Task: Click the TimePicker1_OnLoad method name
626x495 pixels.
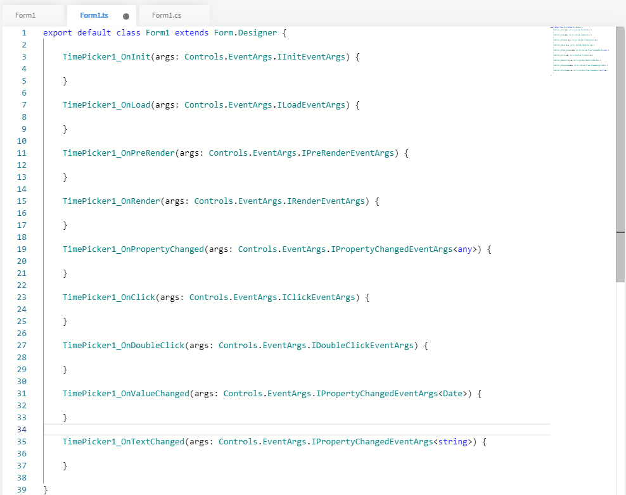Action: coord(106,105)
